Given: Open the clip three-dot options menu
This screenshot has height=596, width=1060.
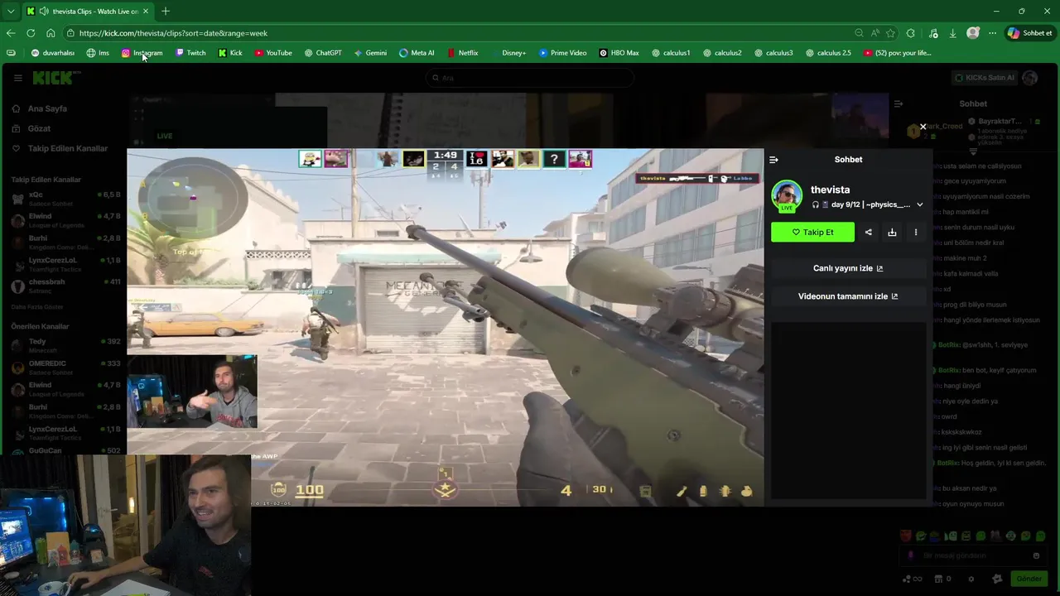Looking at the screenshot, I should [916, 233].
